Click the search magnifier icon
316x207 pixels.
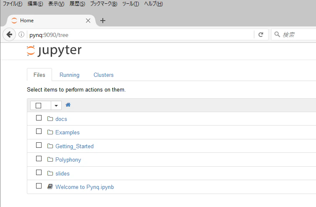coord(277,34)
